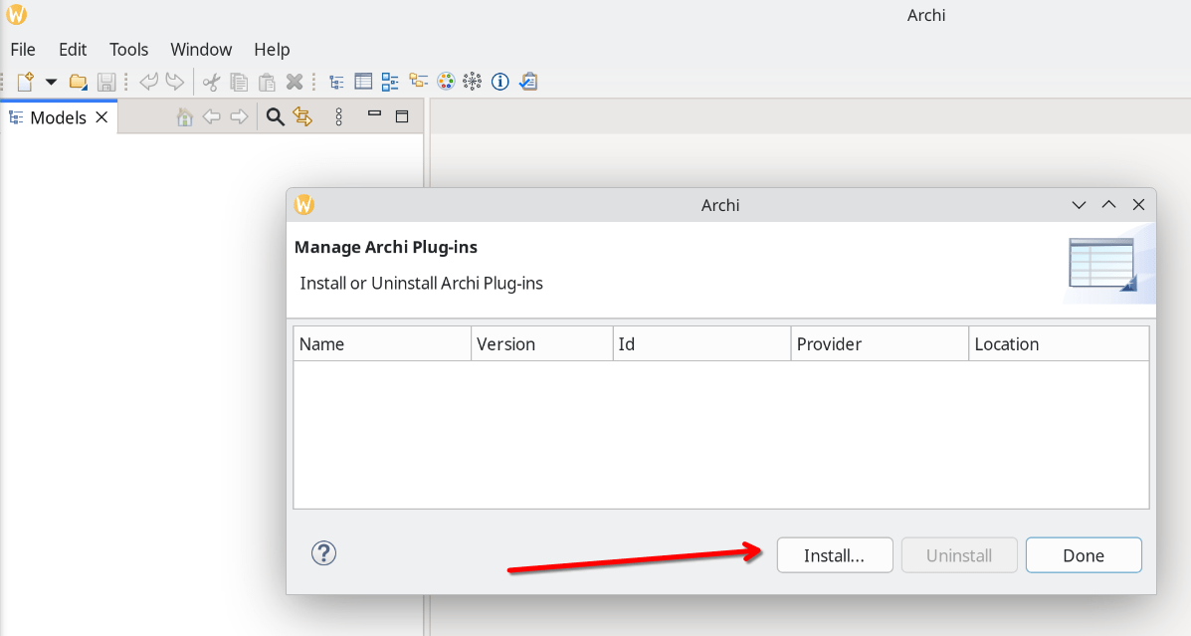Open the Visualiser snowflake-like icon
Viewport: 1191px width, 636px height.
point(473,82)
